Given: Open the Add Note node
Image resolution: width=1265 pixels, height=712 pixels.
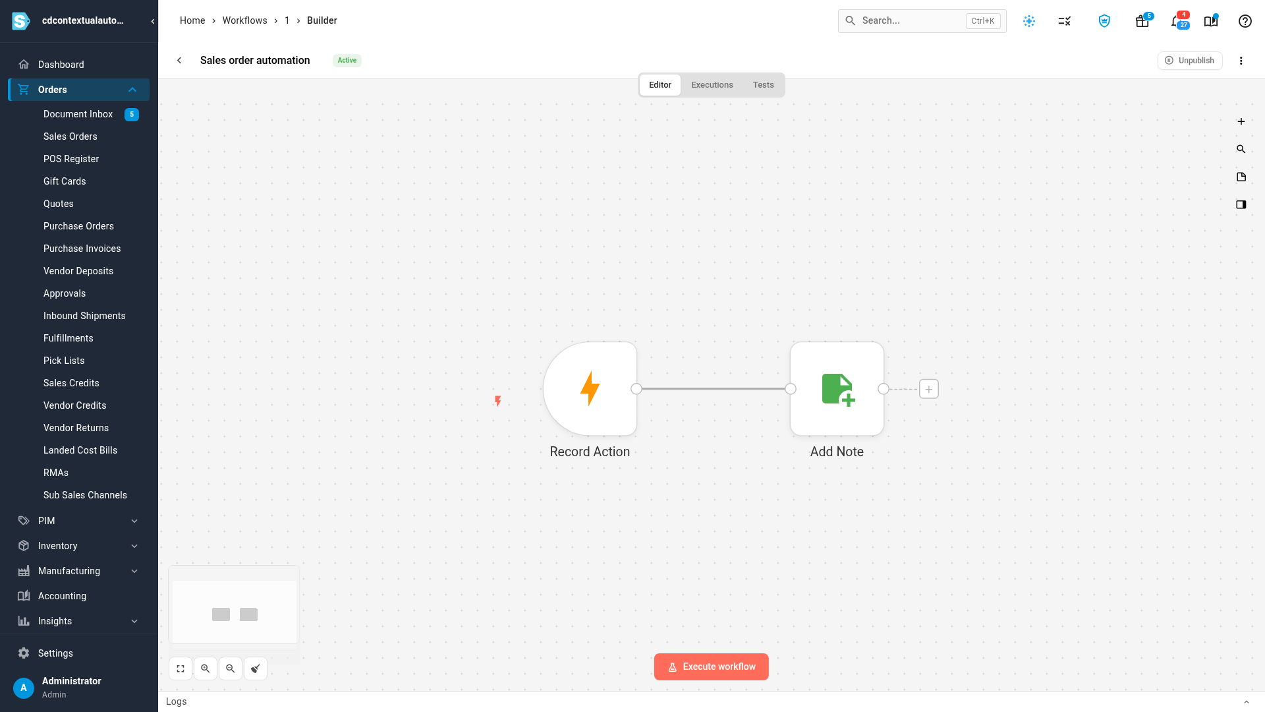Looking at the screenshot, I should 837,389.
